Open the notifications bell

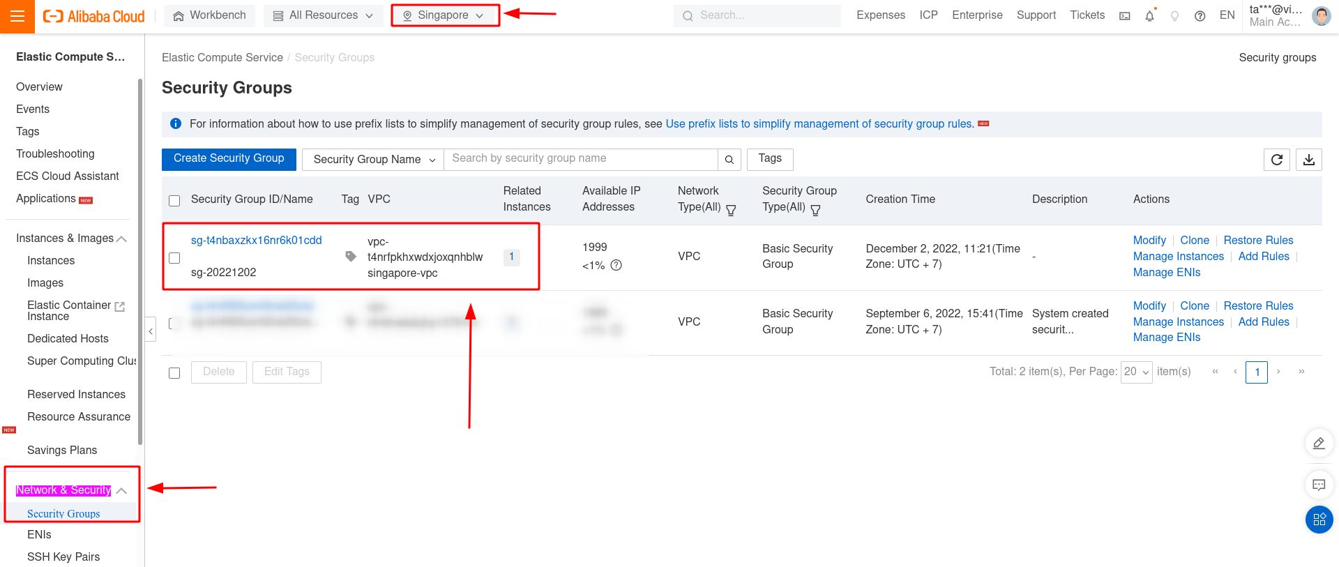tap(1149, 16)
